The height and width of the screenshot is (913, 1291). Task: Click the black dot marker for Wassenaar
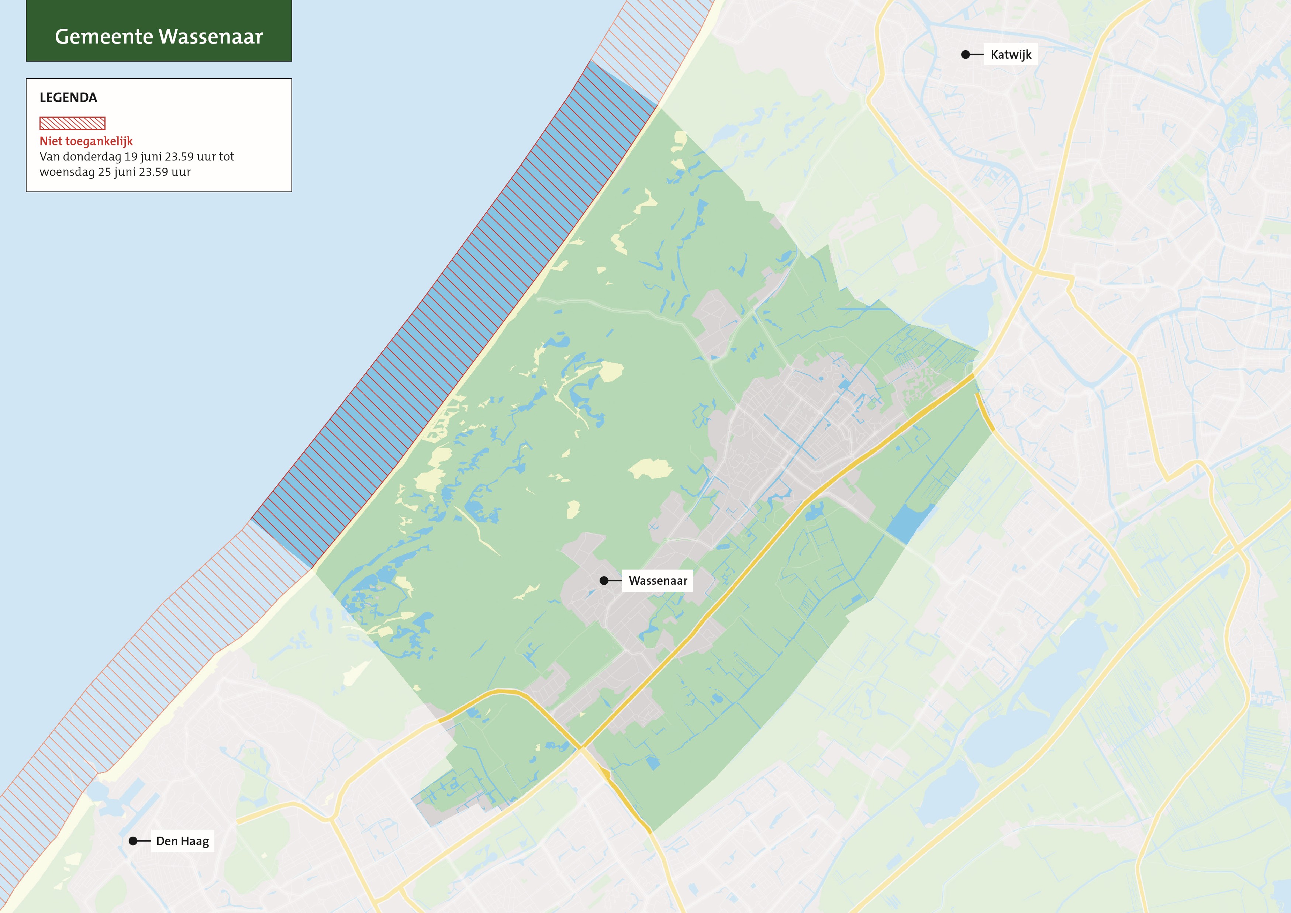click(x=604, y=581)
